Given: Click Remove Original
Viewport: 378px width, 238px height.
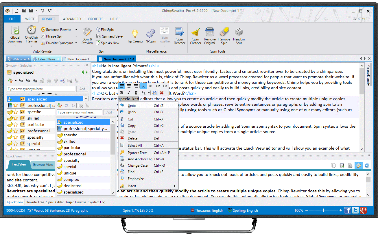Looking at the screenshot, I should coord(210,36).
